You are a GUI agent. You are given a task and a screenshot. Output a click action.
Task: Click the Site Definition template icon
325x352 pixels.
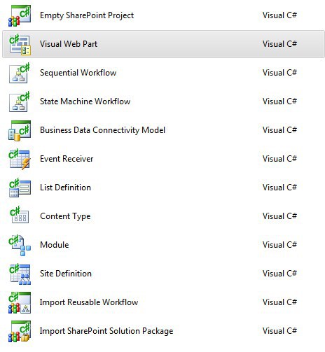20,274
